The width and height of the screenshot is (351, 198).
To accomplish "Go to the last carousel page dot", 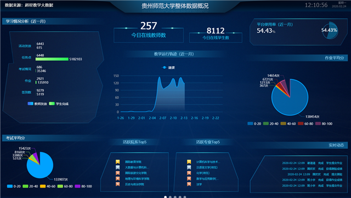I will (185, 197).
